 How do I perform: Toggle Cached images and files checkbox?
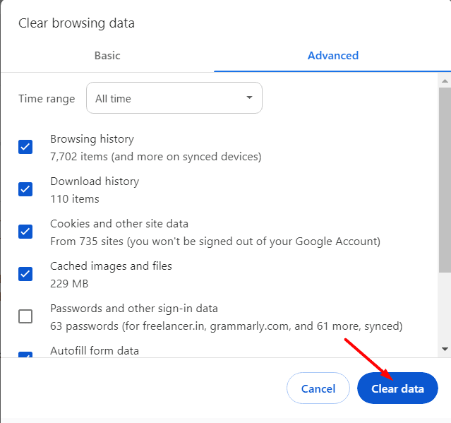25,274
